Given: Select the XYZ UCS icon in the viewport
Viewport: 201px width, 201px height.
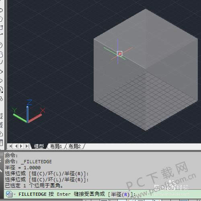Looking at the screenshot, I should tap(29, 112).
